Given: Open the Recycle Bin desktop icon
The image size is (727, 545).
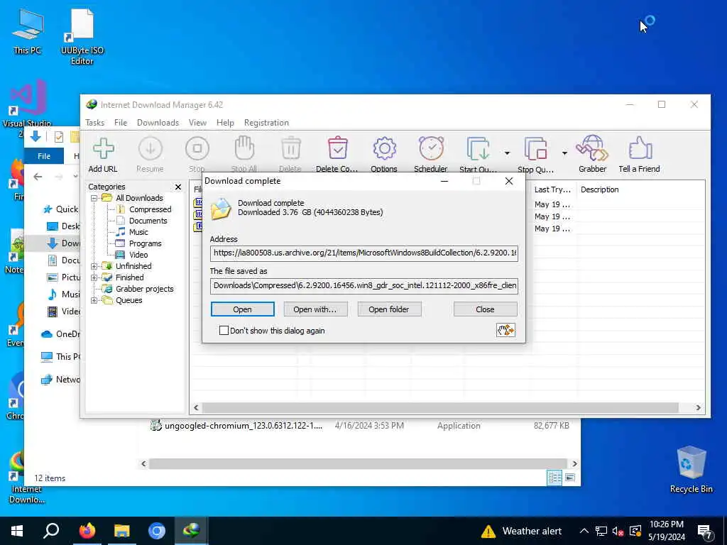Looking at the screenshot, I should [x=691, y=470].
